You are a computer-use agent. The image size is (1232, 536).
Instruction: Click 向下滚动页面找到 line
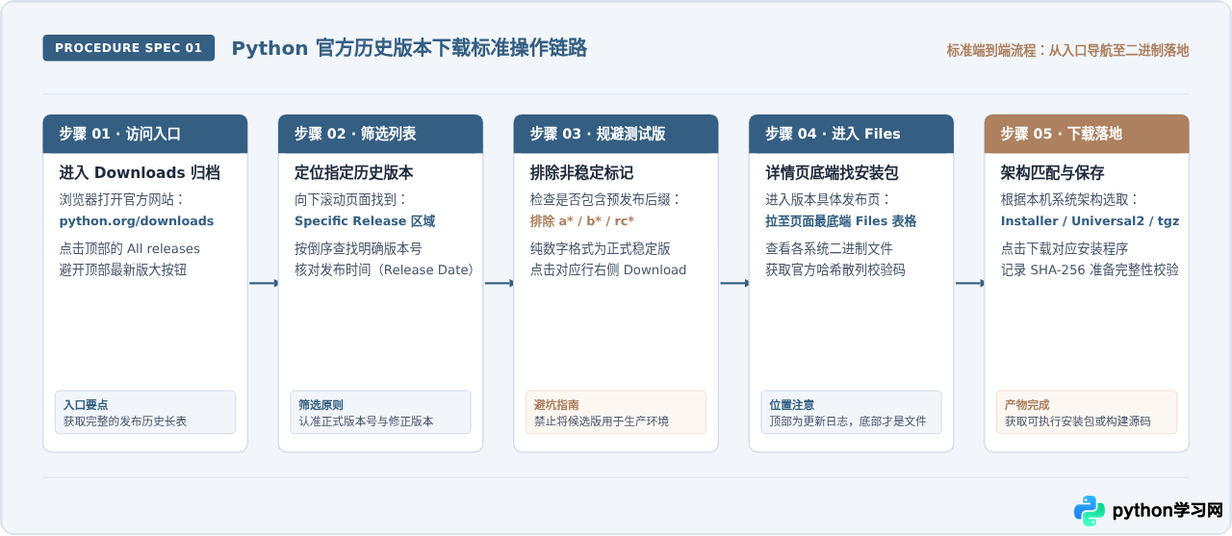coord(351,199)
